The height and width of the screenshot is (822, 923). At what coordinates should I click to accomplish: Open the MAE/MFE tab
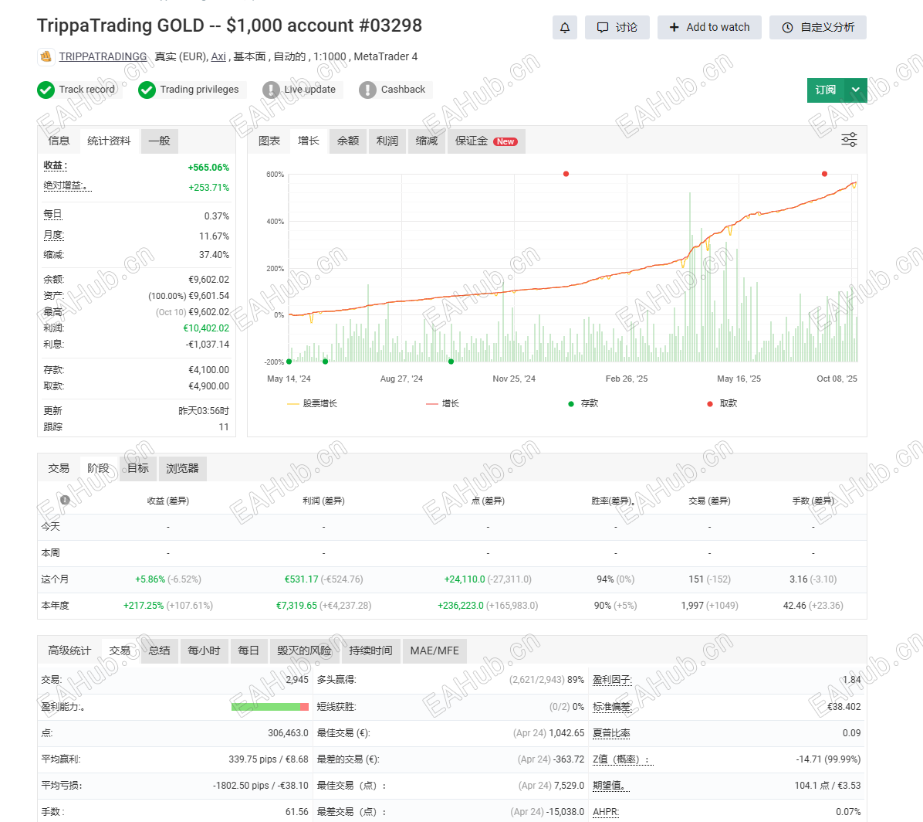(434, 651)
